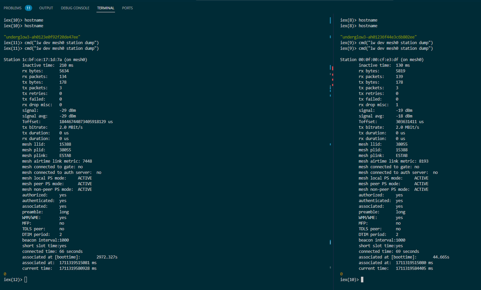The image size is (481, 290).
Task: Click mesh airtime link metric 8193
Action: pyautogui.click(x=423, y=161)
